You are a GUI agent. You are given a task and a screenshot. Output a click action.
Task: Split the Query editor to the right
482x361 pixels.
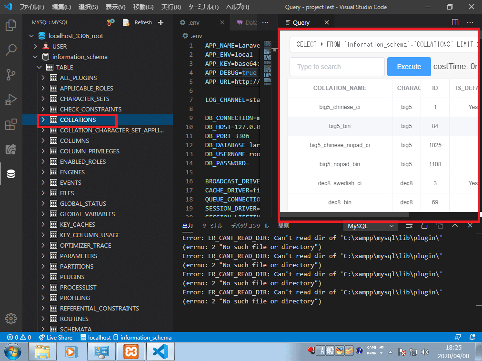coord(455,22)
